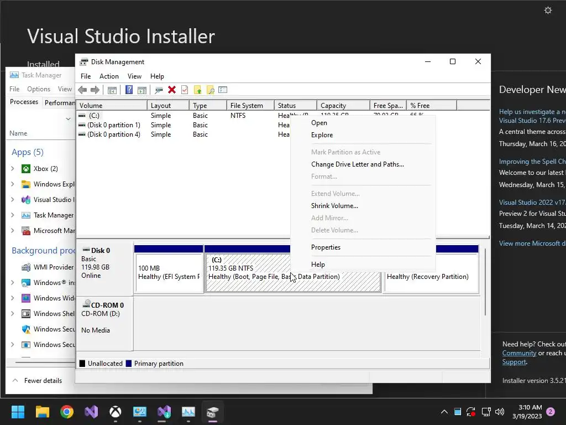Open the notification count badge

[x=551, y=412]
